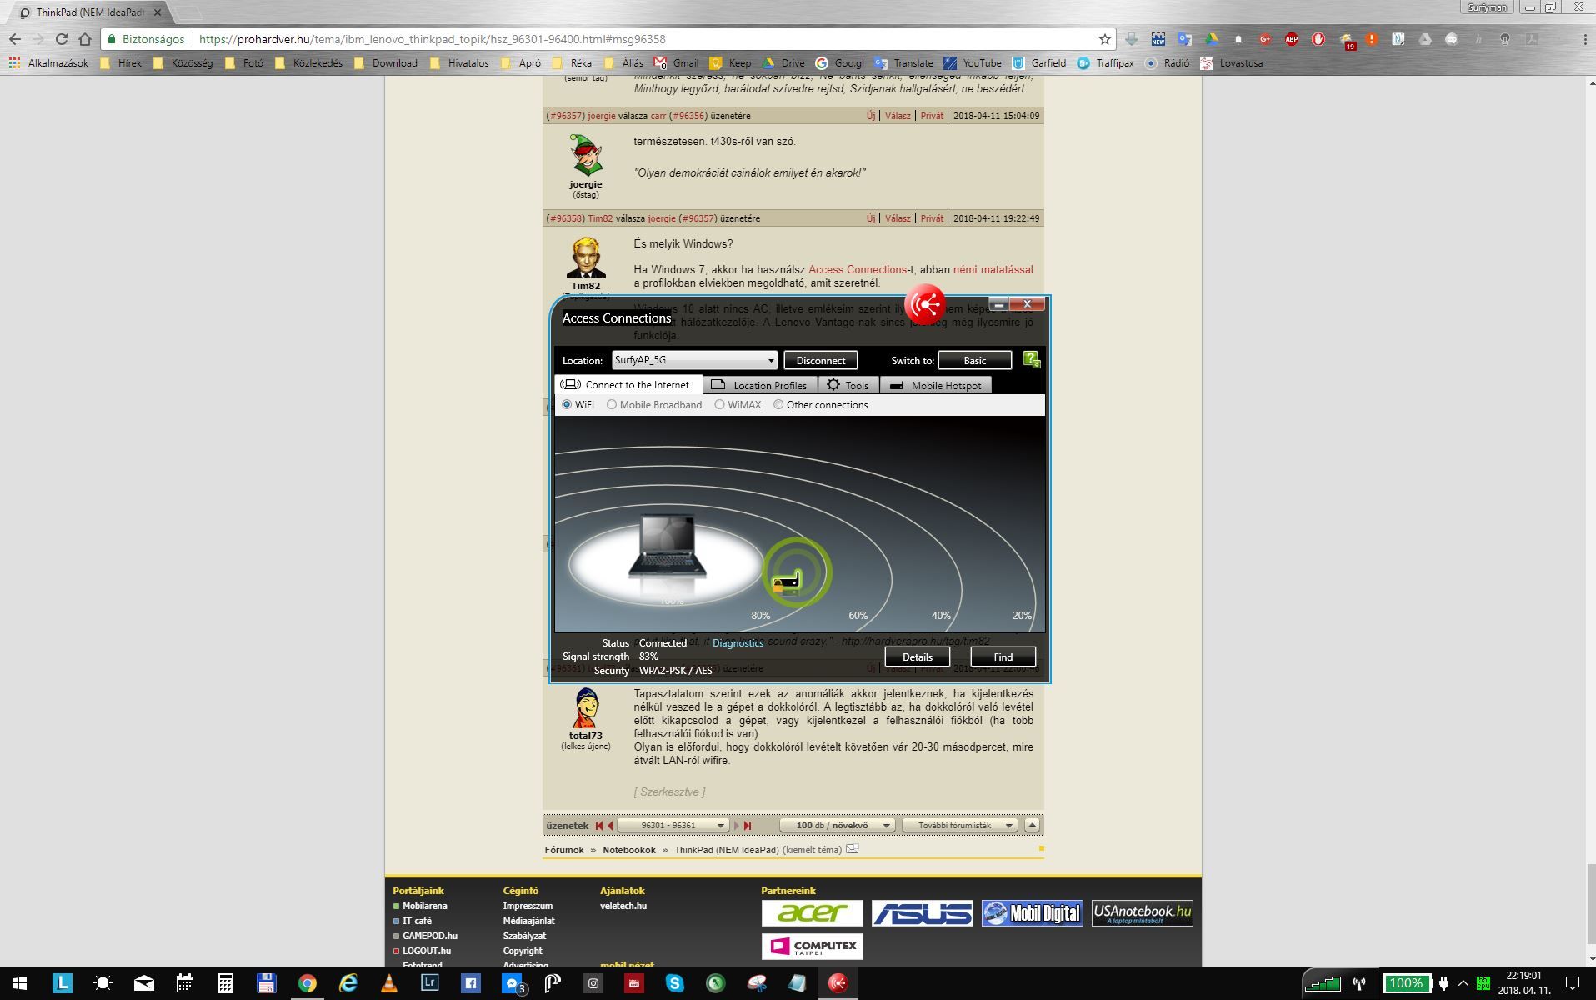Open the Google+ extension icon
The image size is (1596, 1000).
point(1264,39)
